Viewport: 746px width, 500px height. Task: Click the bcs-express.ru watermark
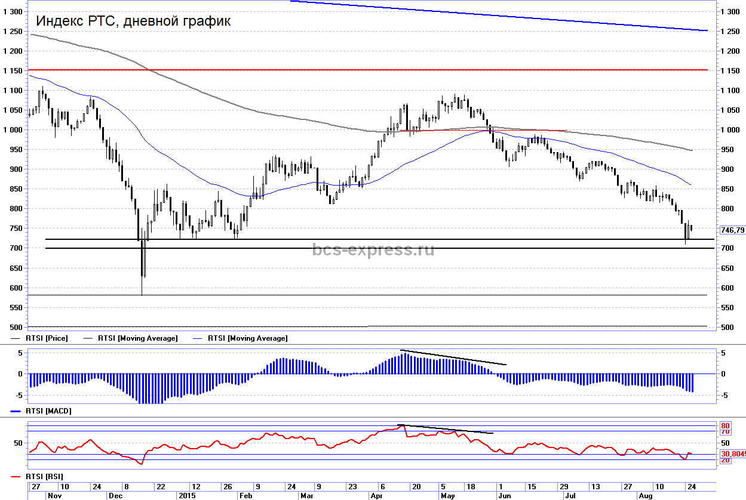(373, 249)
